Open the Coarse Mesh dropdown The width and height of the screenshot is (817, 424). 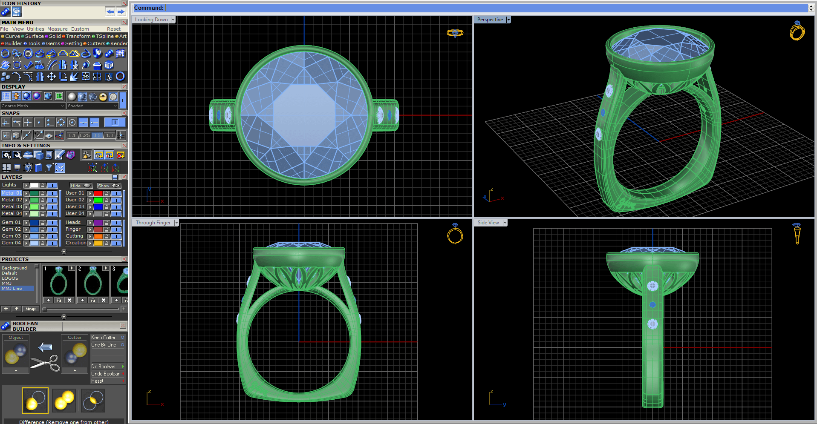pos(62,106)
